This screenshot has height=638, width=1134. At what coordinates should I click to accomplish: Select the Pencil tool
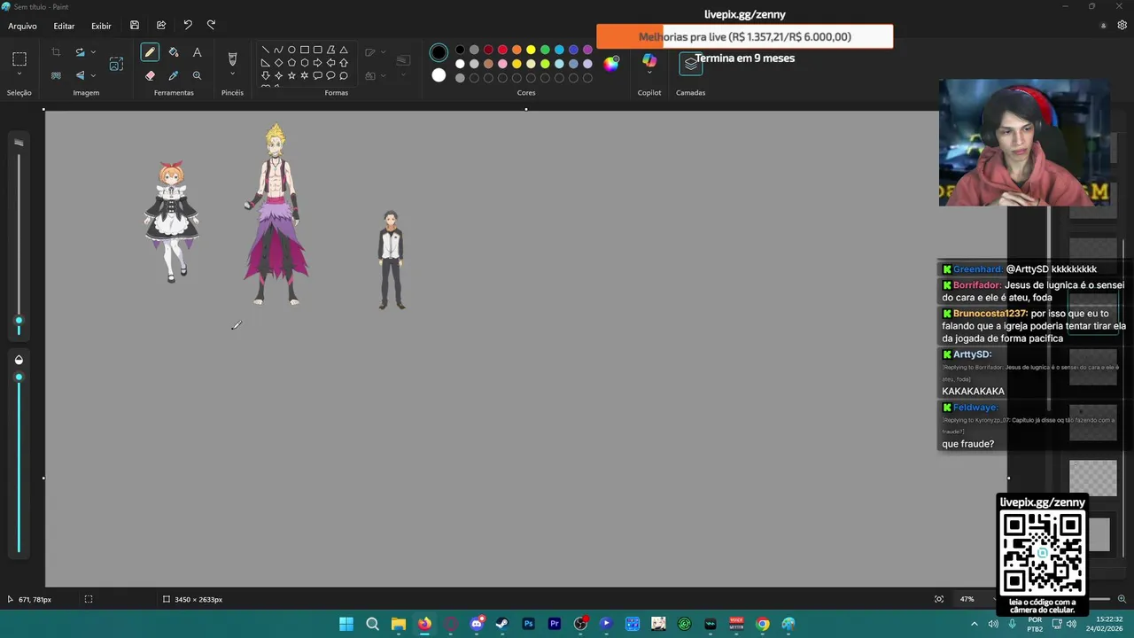(150, 52)
